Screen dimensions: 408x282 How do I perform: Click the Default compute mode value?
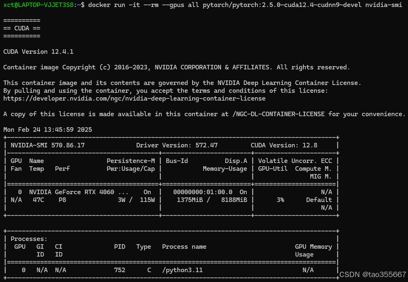319,200
